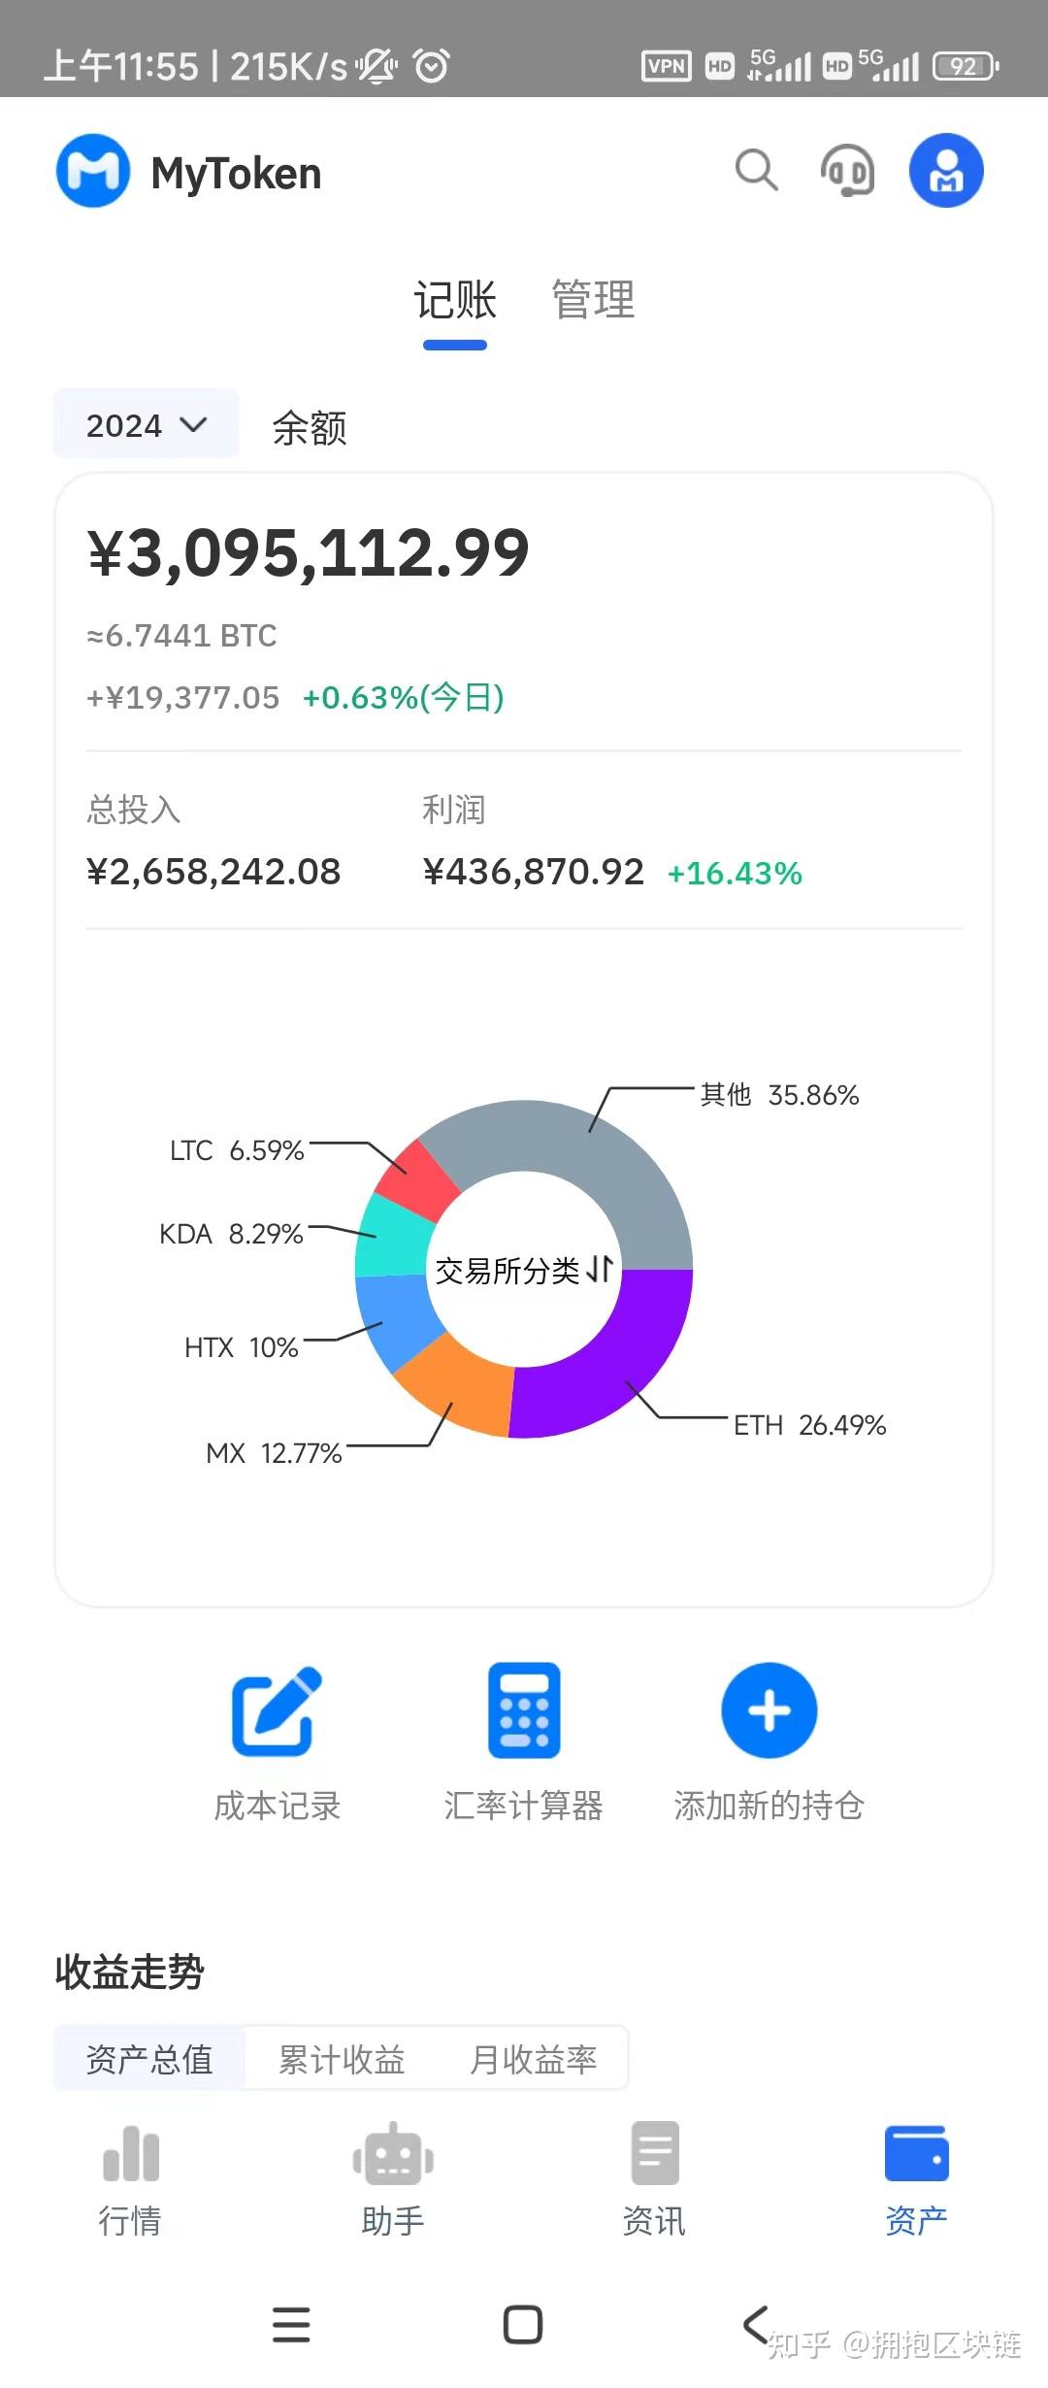This screenshot has width=1048, height=2388.
Task: Select the 余额 label
Action: pos(309,427)
